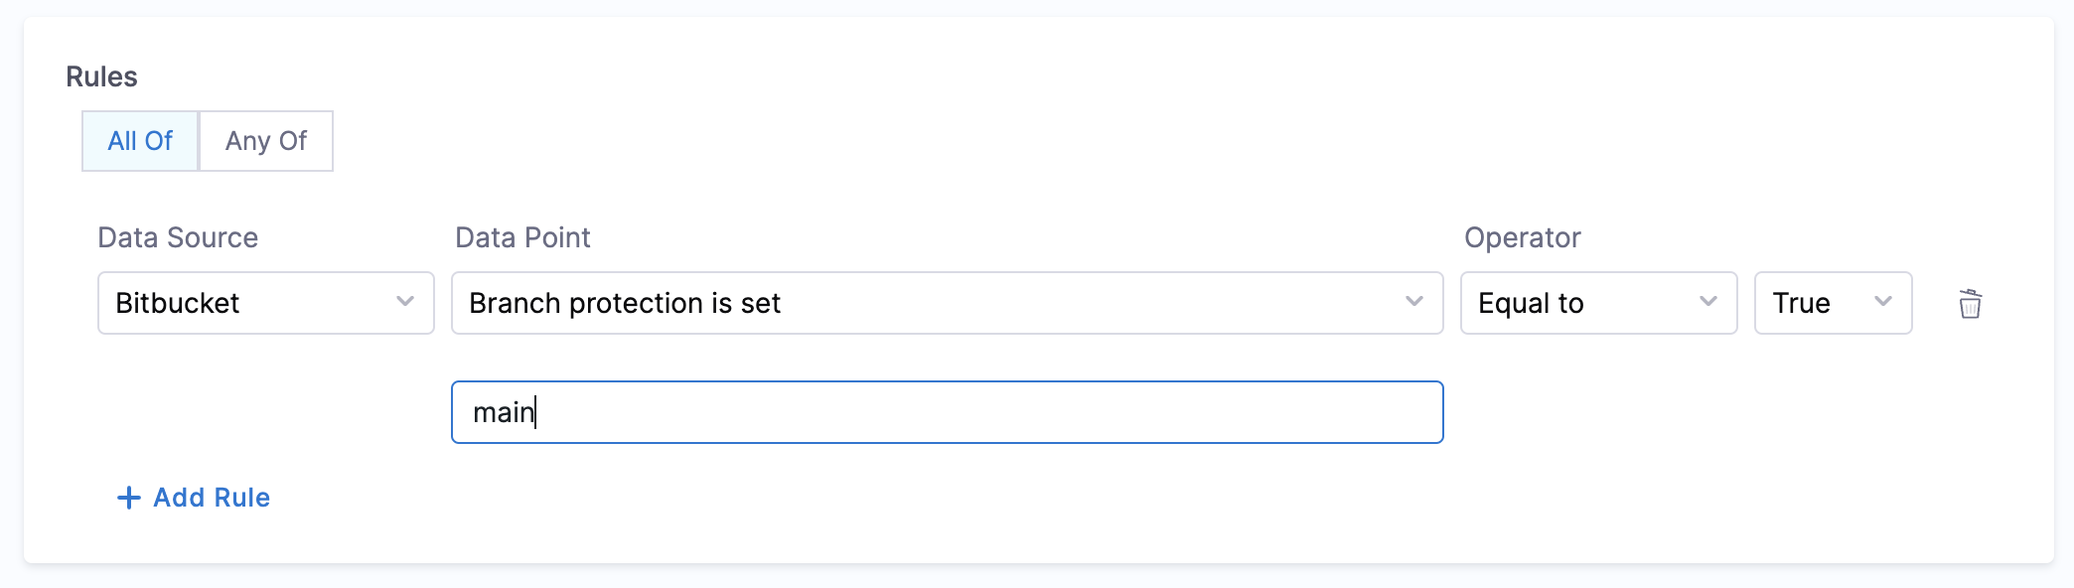The width and height of the screenshot is (2074, 588).
Task: Click the Bitbucket text in the source selector
Action: coord(178,303)
